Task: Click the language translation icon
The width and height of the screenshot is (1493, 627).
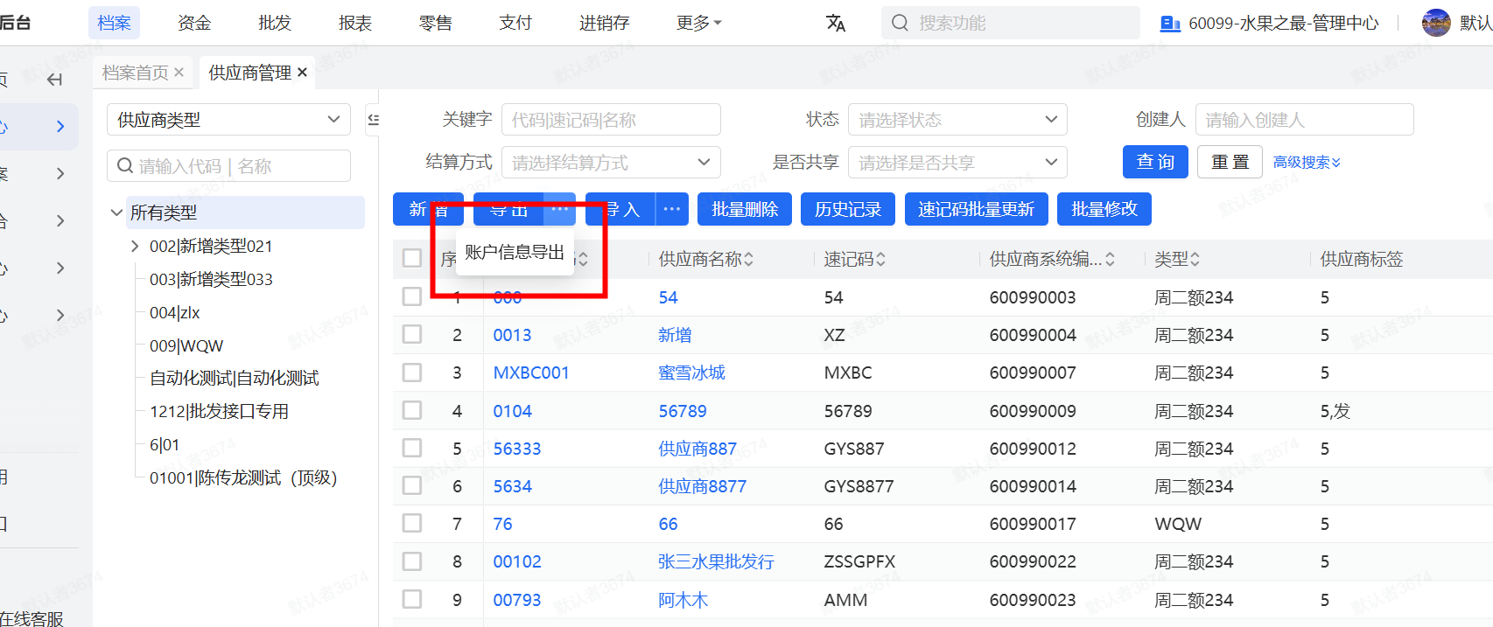Action: 836,23
